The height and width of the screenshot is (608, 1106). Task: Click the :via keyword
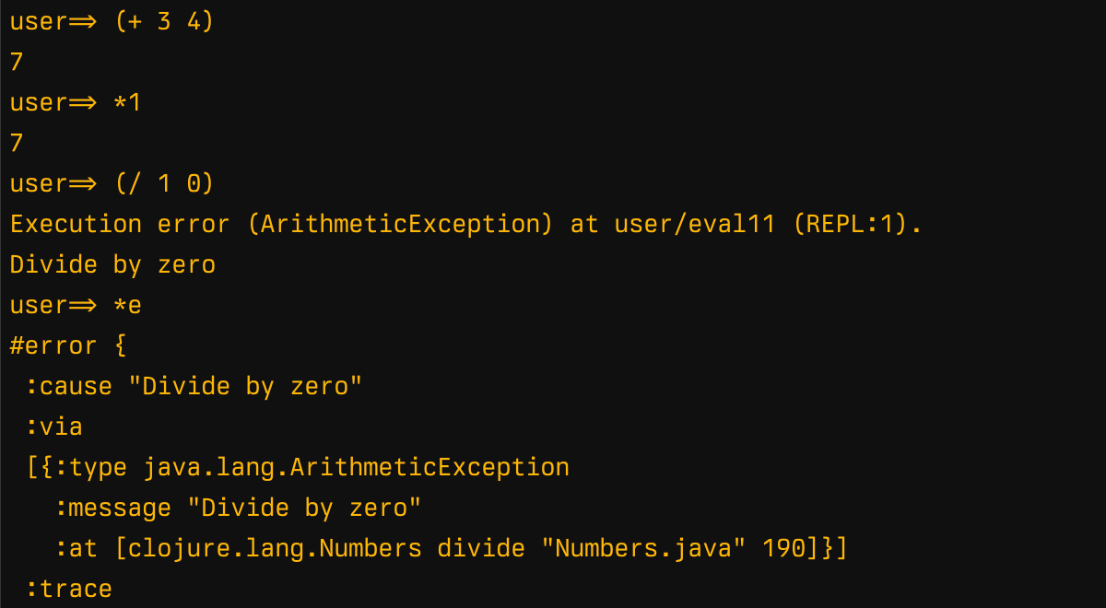pos(53,427)
